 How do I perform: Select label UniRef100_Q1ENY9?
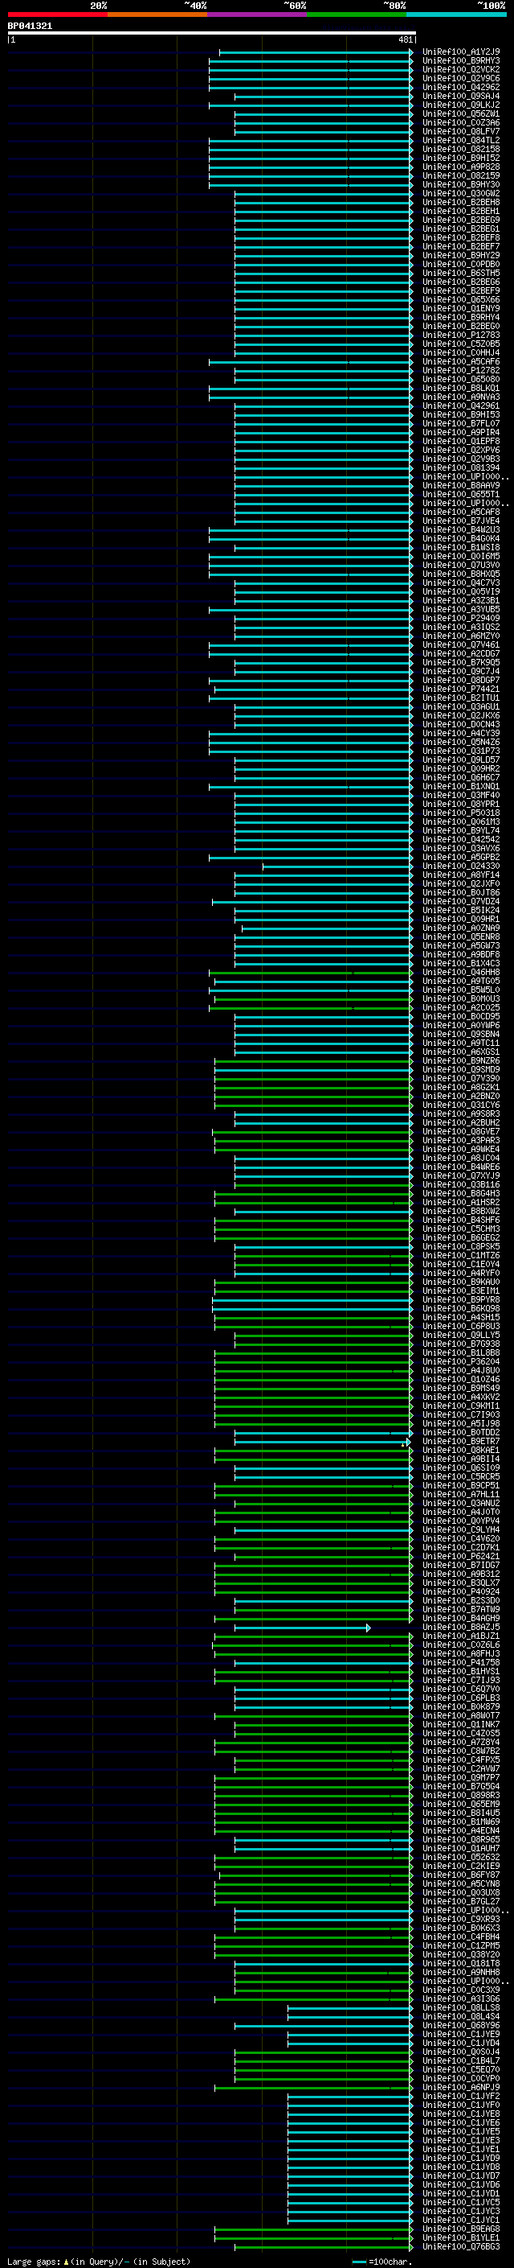461,308
